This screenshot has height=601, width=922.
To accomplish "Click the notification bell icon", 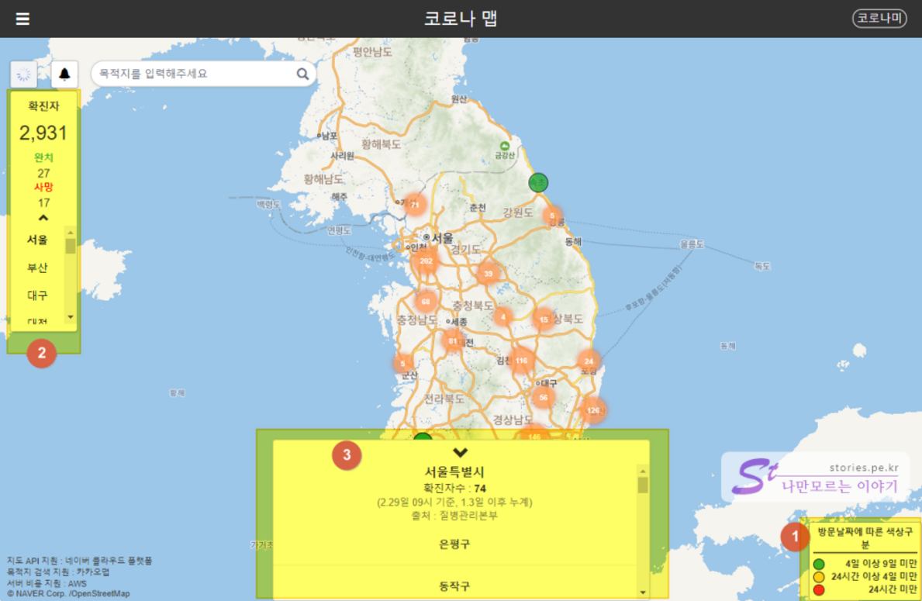I will [x=64, y=74].
